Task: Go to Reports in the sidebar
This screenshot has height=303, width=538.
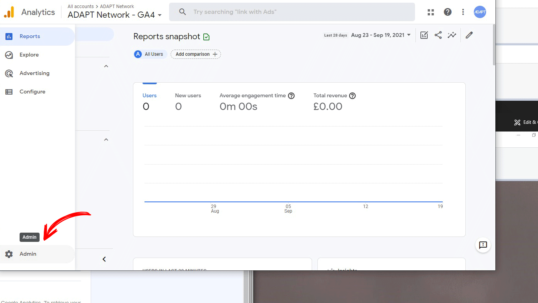Action: click(x=37, y=37)
